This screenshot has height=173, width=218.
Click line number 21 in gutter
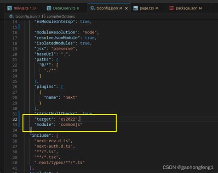[x=15, y=60]
